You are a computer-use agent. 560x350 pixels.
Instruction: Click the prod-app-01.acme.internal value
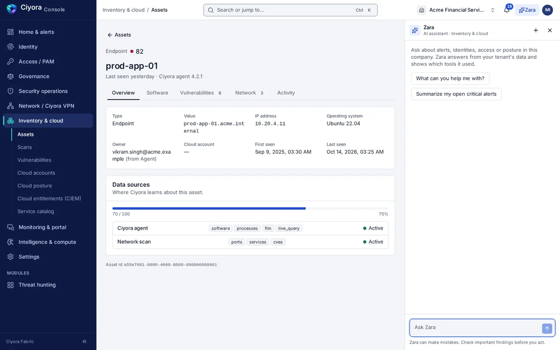point(214,127)
